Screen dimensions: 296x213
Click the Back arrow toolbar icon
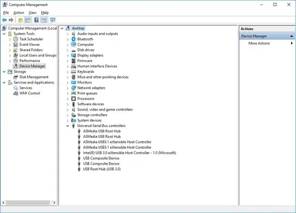tap(4, 20)
